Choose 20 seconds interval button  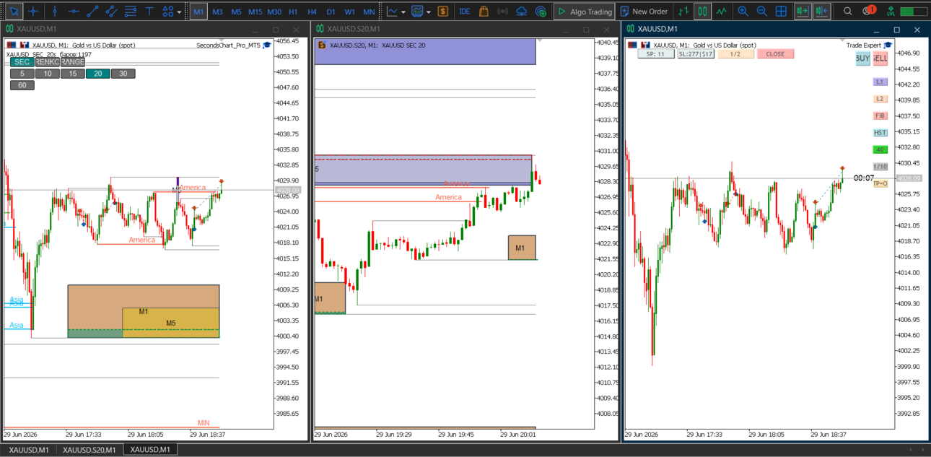pyautogui.click(x=98, y=74)
